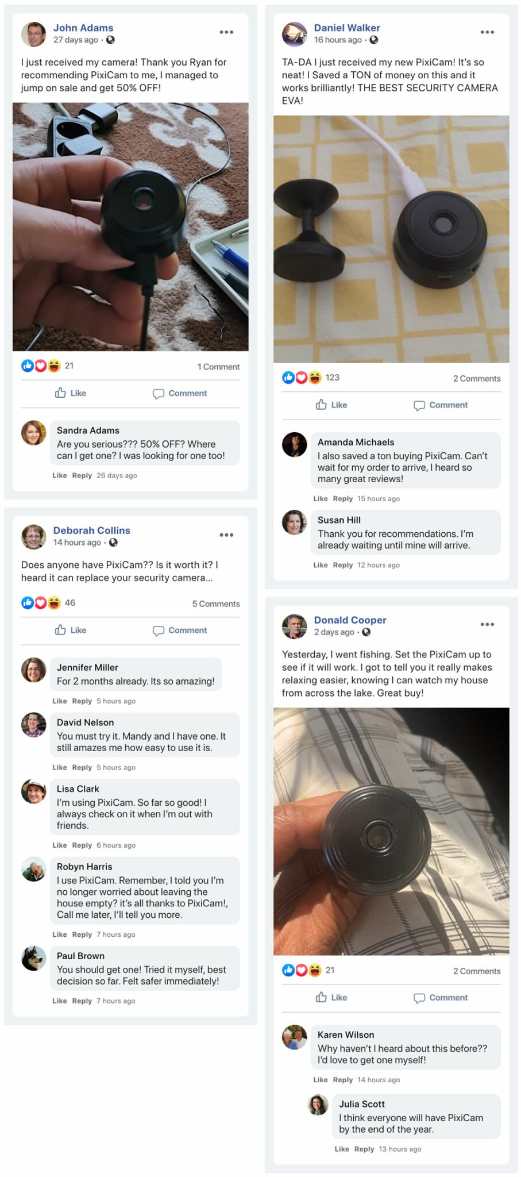521x1177 pixels.
Task: Click the thumbs-up Like icon under Donald Cooper's post
Action: pos(321,997)
